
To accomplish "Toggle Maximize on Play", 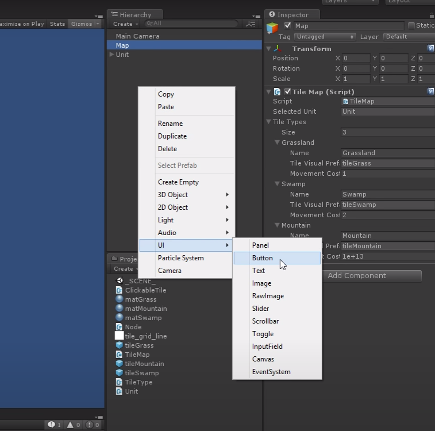I will pos(23,24).
